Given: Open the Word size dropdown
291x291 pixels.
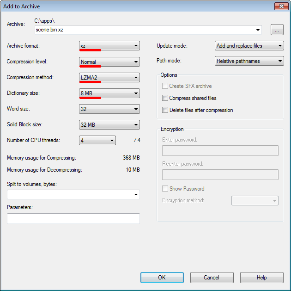Looking at the screenshot, I should pyautogui.click(x=109, y=109).
